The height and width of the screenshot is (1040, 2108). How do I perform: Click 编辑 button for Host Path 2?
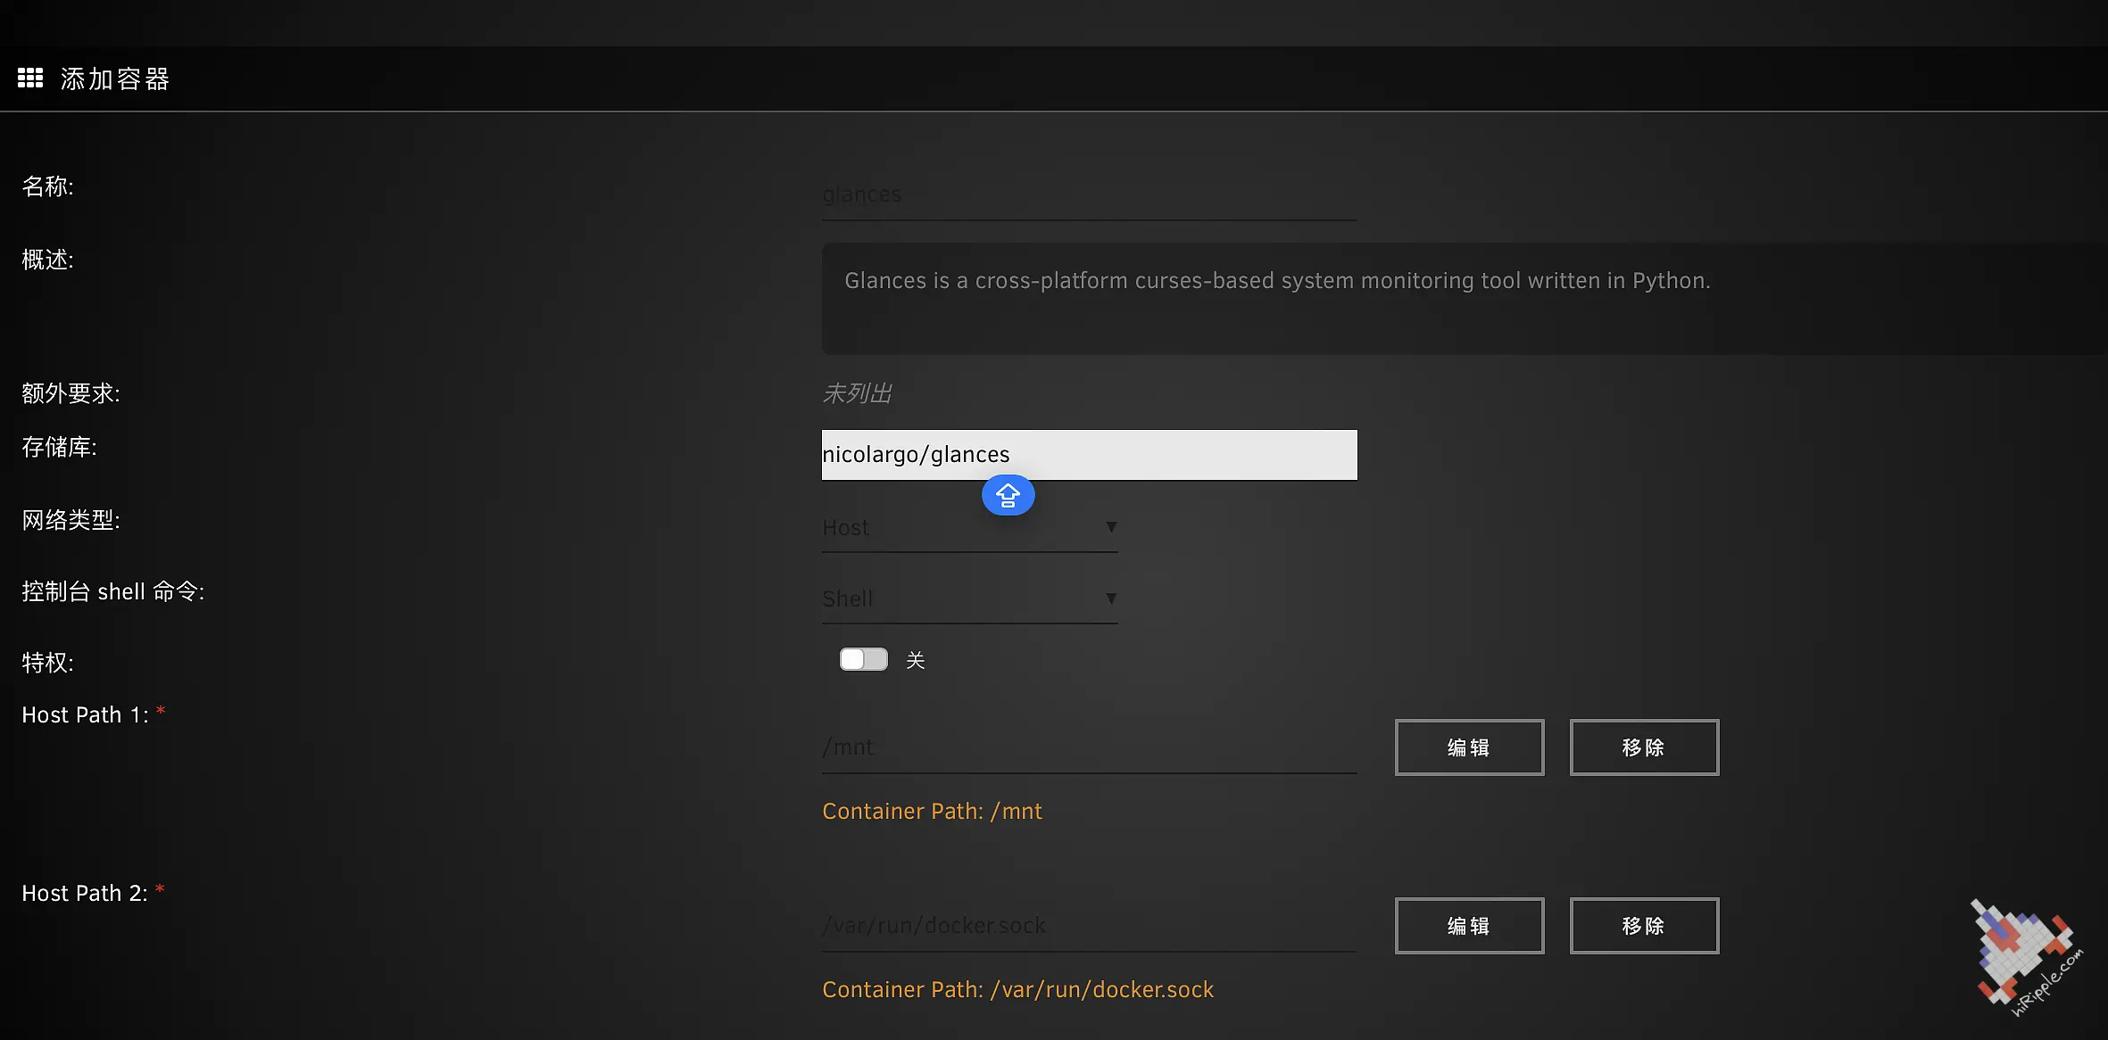[1469, 926]
